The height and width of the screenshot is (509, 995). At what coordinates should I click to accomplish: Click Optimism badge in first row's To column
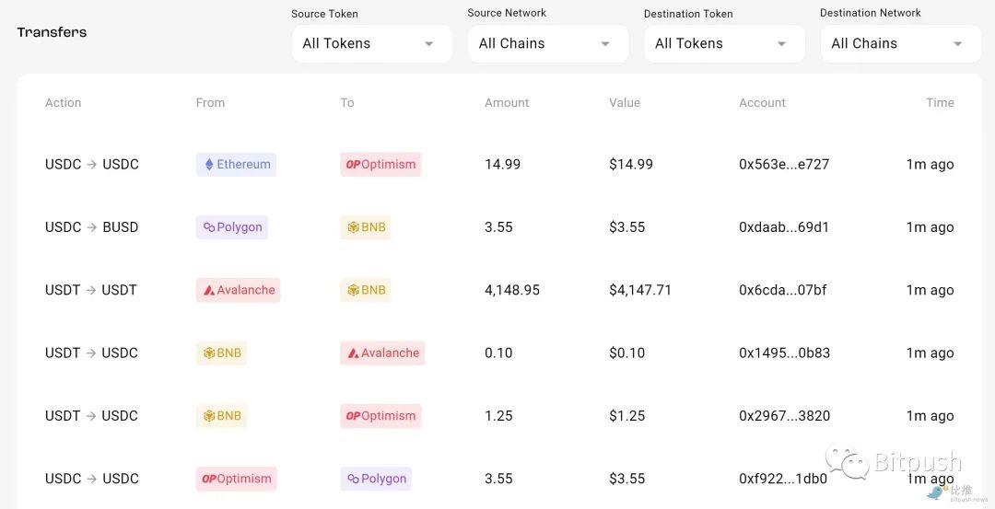tap(380, 165)
